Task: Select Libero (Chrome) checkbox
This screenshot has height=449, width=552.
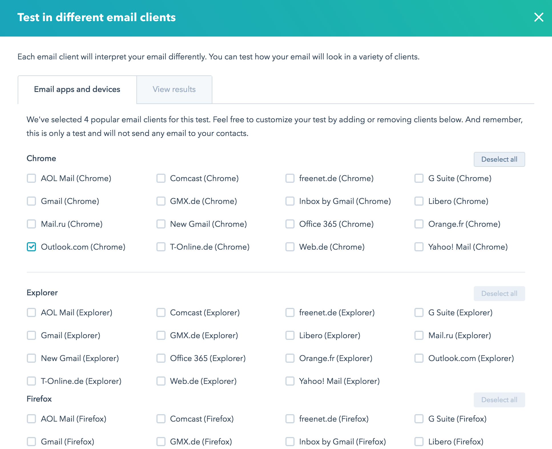Action: [419, 201]
